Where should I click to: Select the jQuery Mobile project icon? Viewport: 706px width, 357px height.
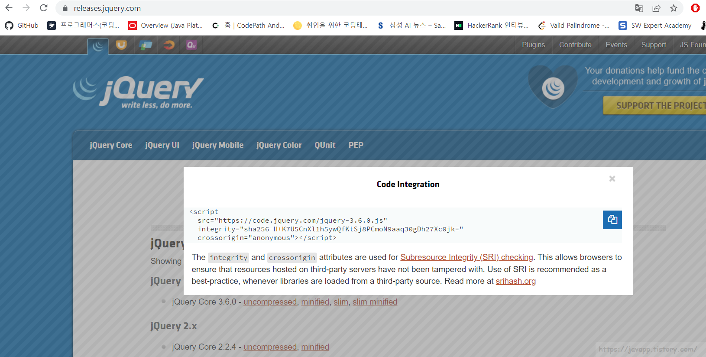(x=145, y=45)
